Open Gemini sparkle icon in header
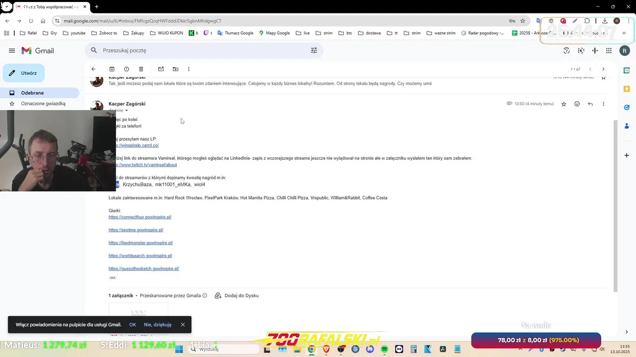The width and height of the screenshot is (636, 357). [x=595, y=51]
